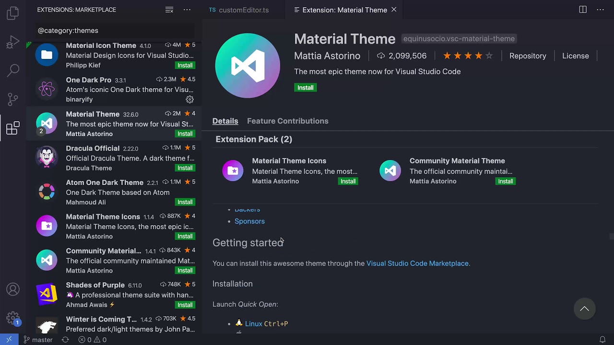Screen dimensions: 614x345
Task: Select the Shades of Purple list entry
Action: pyautogui.click(x=114, y=295)
